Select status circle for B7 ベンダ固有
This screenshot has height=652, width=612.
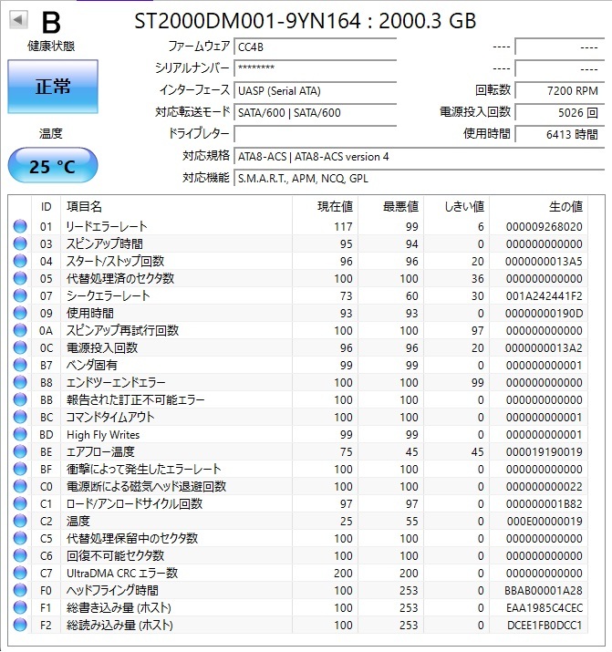20,365
